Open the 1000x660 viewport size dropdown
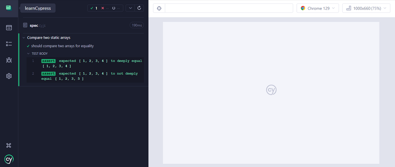The width and height of the screenshot is (395, 167). (x=366, y=8)
